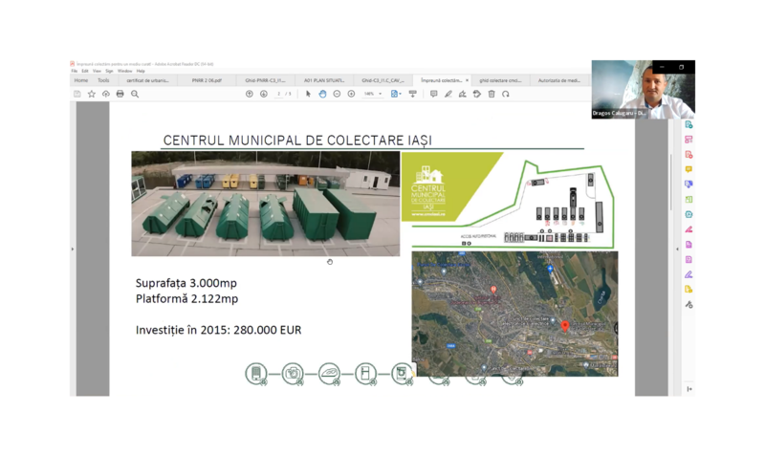765x456 pixels.
Task: Click the text 'Investiție în 2015: 280.000 EUR'
Action: (219, 330)
